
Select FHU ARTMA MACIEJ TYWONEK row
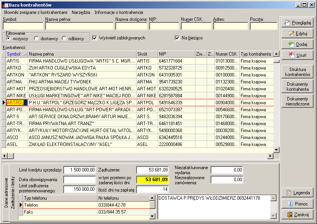[137, 82]
